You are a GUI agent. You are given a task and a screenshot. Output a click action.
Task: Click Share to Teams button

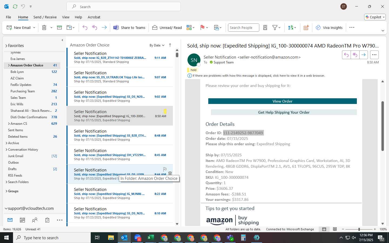pyautogui.click(x=129, y=28)
